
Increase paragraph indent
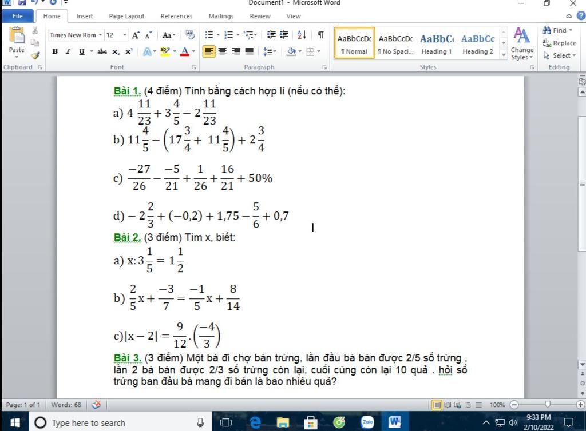coord(284,35)
